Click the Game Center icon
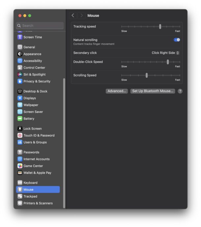The image size is (201, 227). point(20,166)
